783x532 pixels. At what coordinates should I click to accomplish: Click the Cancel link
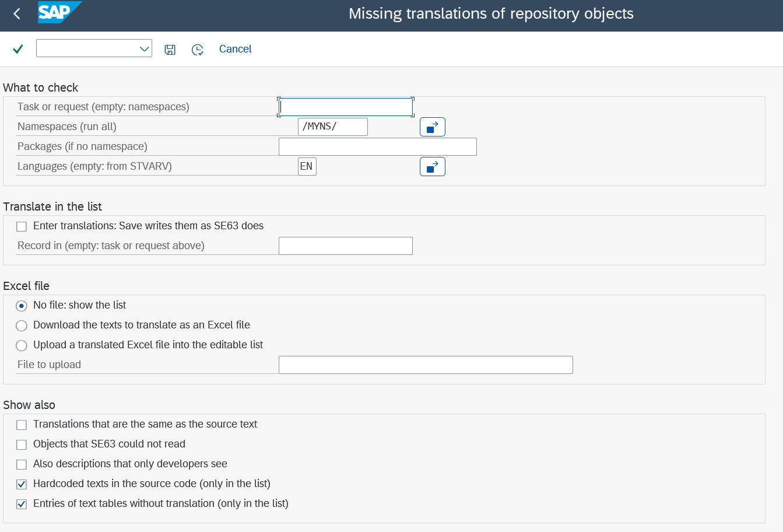236,49
